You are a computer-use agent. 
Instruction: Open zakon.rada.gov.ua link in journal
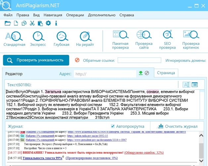(x=87, y=136)
